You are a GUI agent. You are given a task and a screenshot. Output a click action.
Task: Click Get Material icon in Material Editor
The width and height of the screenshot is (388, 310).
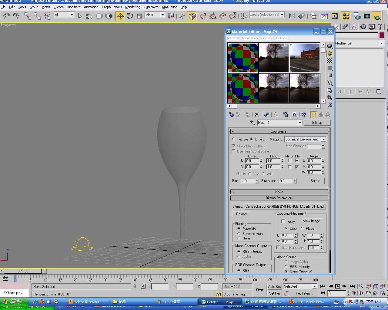(x=231, y=115)
